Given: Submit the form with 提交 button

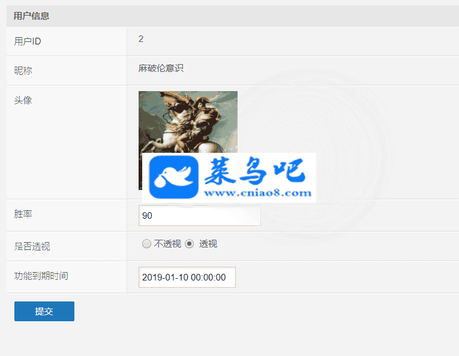Looking at the screenshot, I should coord(44,311).
